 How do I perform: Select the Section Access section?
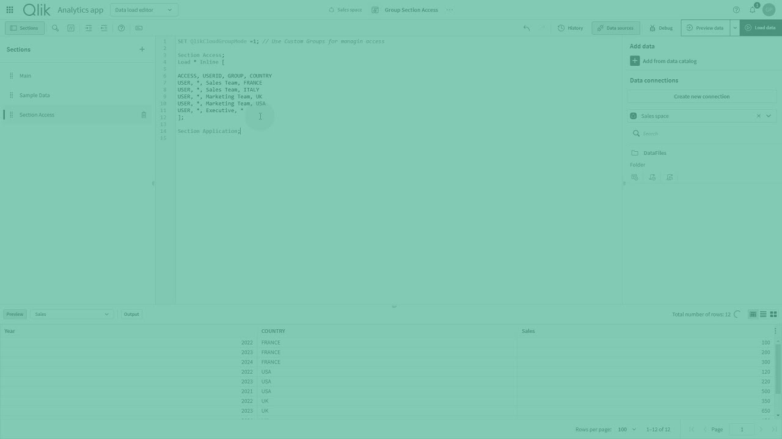77,115
